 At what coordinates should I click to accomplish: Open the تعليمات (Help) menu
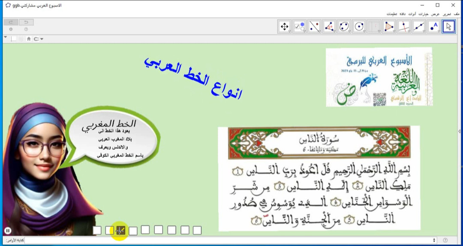click(392, 14)
